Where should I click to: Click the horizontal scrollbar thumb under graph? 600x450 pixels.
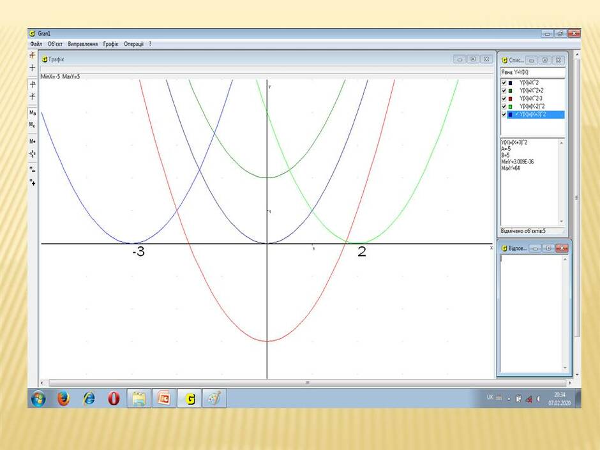click(307, 382)
